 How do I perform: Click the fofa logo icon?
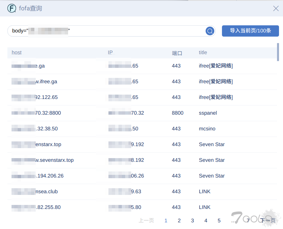[x=12, y=8]
